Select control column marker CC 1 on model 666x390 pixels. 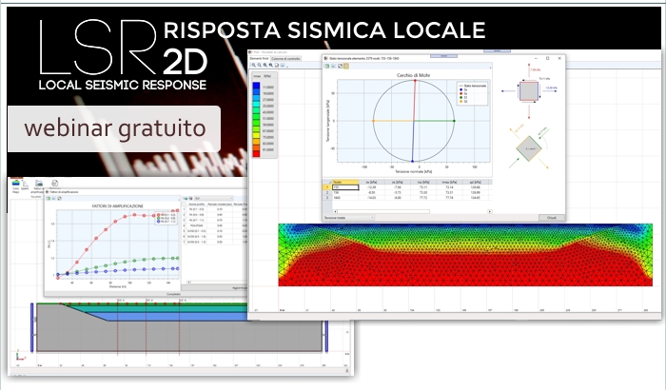coord(120,301)
